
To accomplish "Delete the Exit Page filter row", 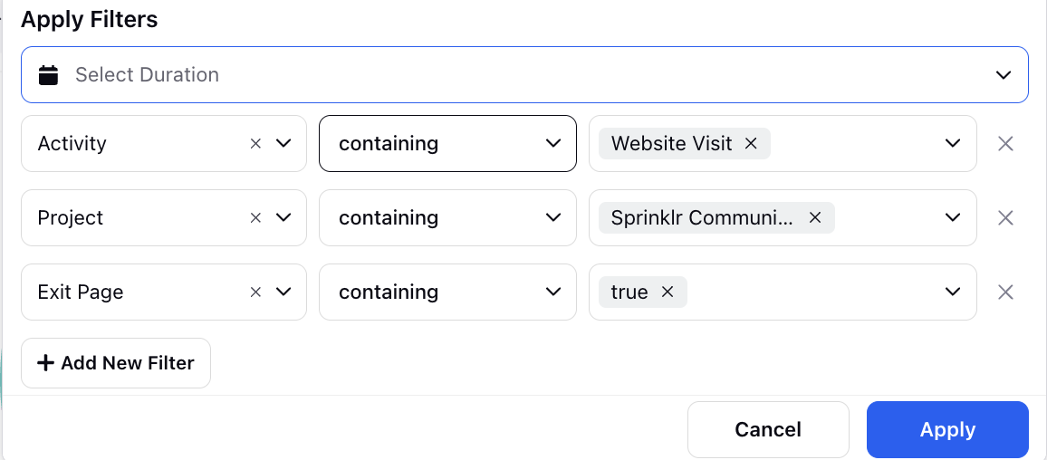I will [1005, 292].
